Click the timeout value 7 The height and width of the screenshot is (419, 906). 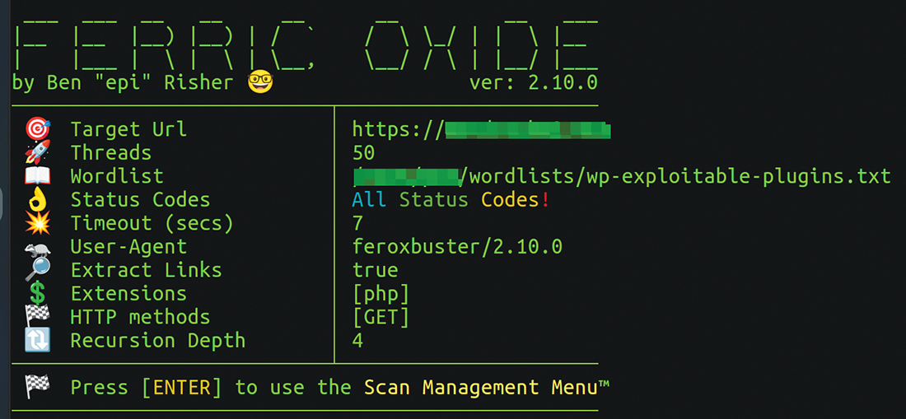pyautogui.click(x=357, y=223)
